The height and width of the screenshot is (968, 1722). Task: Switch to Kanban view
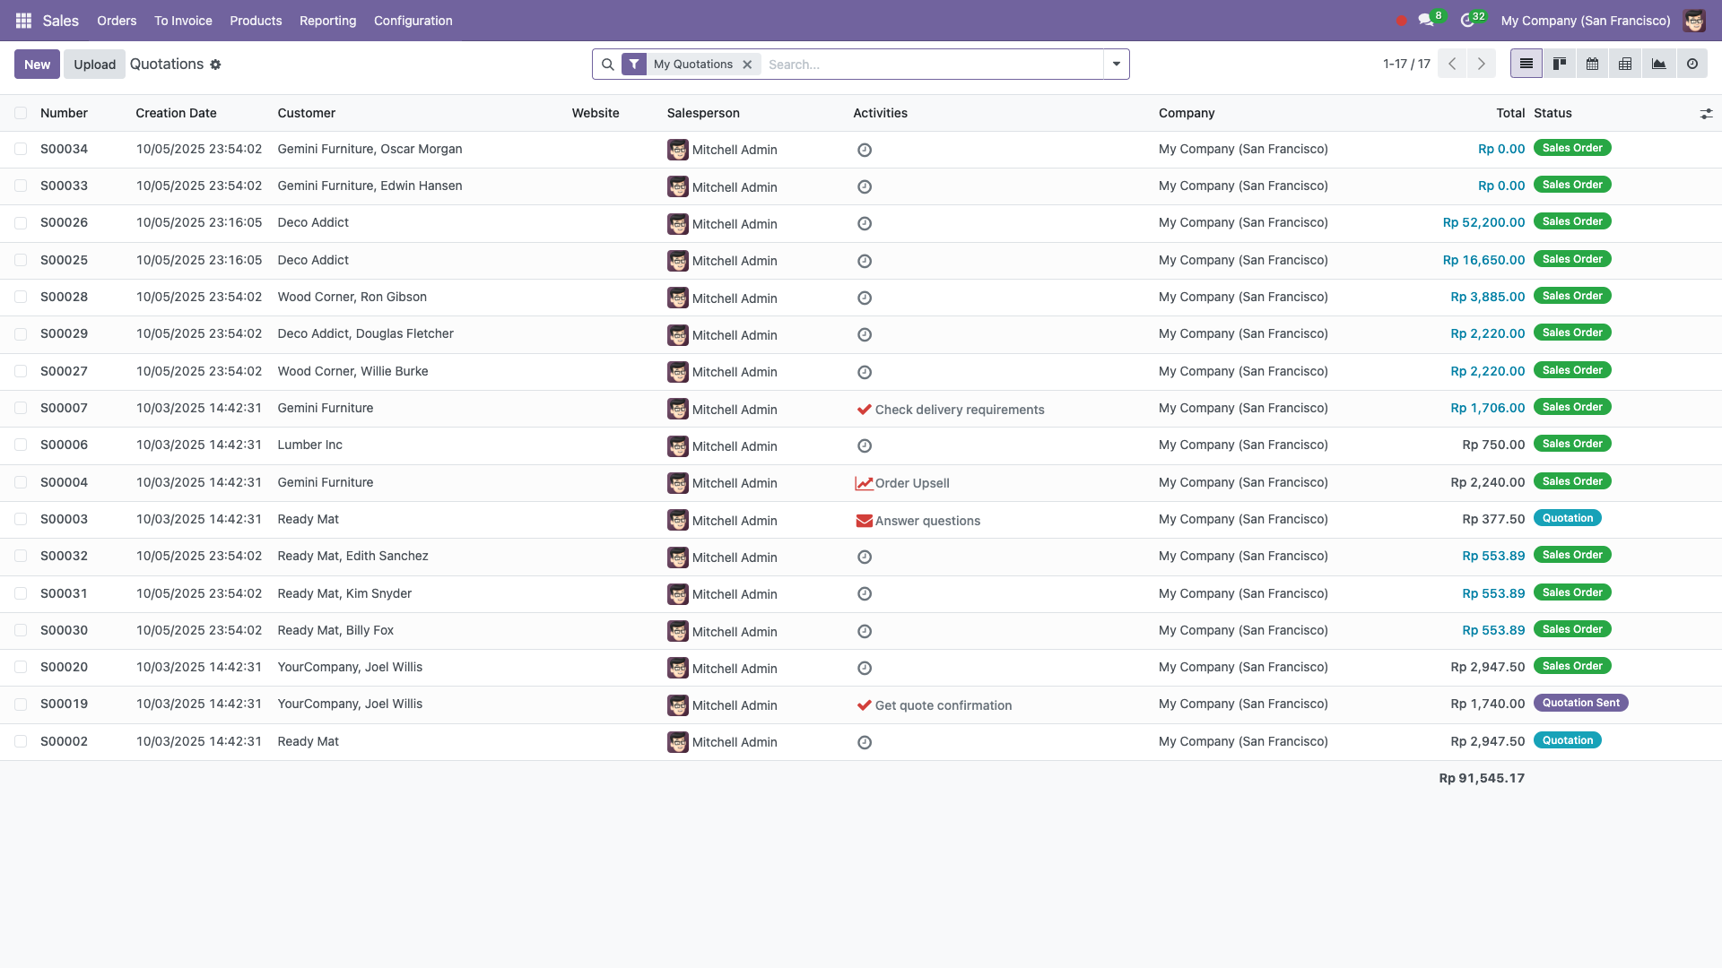point(1560,64)
